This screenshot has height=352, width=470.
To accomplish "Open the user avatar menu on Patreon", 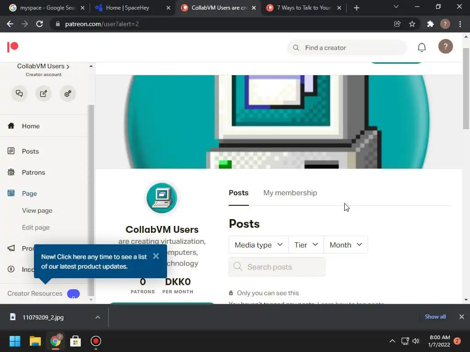I will 445,46.
